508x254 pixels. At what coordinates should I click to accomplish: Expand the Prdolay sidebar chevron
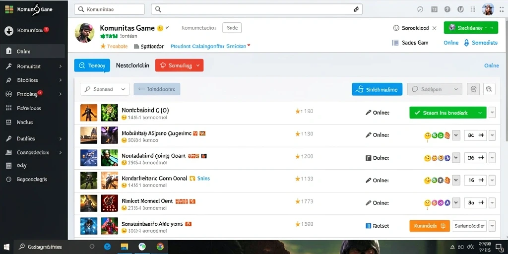(60, 94)
